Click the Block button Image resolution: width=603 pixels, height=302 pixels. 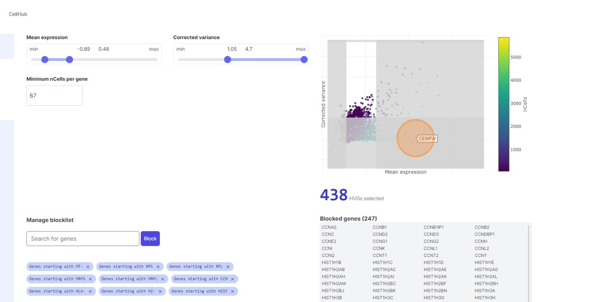coord(150,239)
